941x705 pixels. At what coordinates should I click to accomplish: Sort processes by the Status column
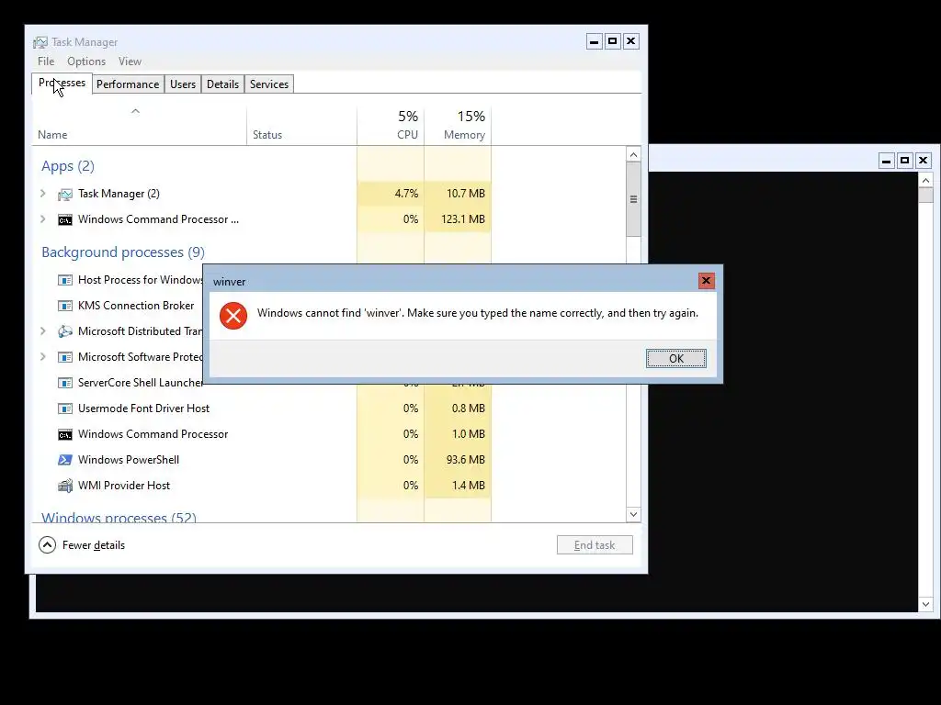click(x=301, y=127)
